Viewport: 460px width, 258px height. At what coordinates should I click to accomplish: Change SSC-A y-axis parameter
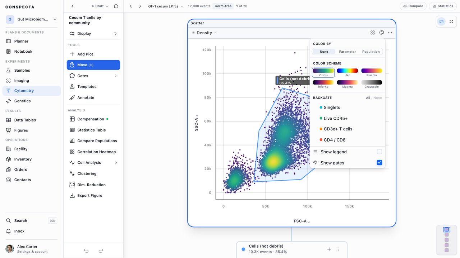pos(196,123)
